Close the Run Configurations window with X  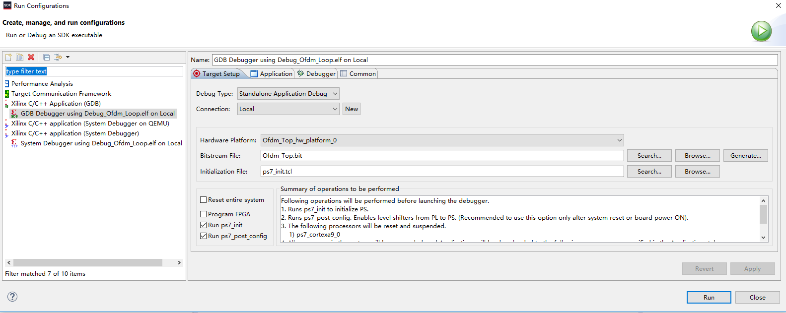pyautogui.click(x=778, y=5)
